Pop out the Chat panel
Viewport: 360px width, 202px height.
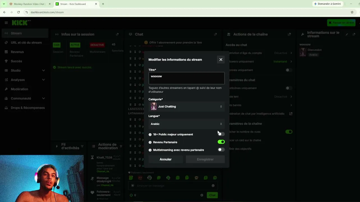pos(215,34)
